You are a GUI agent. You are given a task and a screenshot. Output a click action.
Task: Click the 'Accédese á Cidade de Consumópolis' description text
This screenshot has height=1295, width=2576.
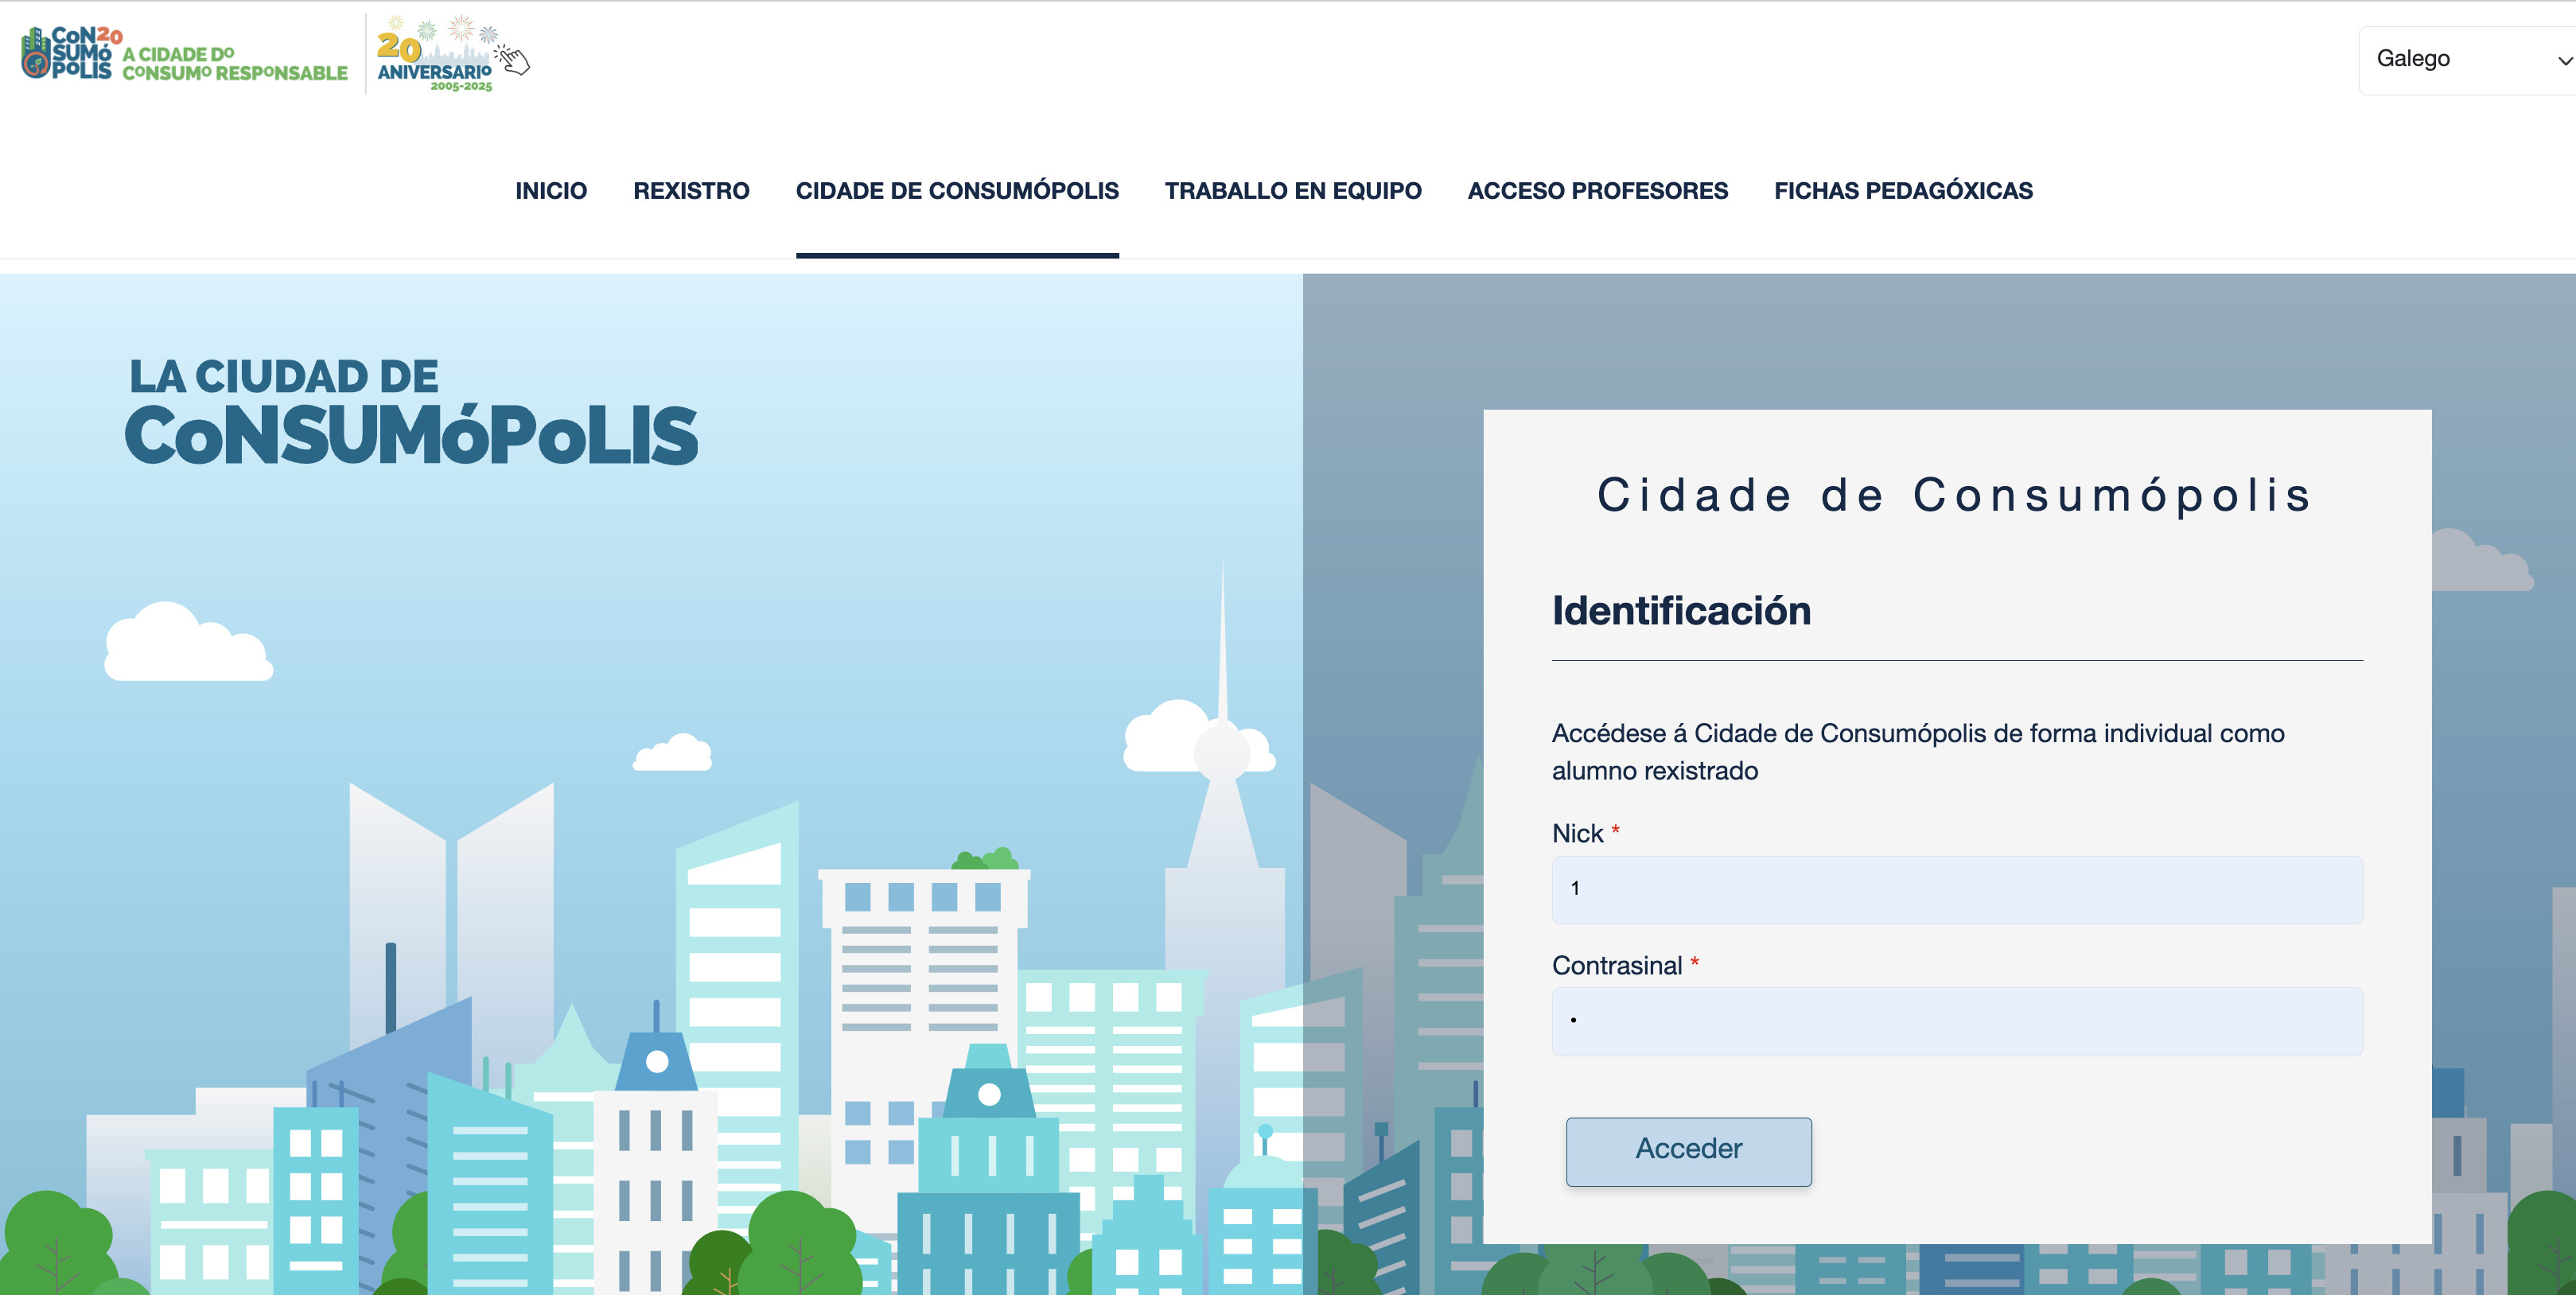(1918, 751)
